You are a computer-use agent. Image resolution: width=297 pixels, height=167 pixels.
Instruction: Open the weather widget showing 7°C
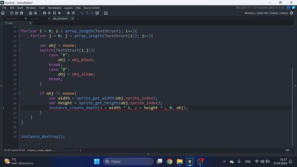[x=19, y=161]
